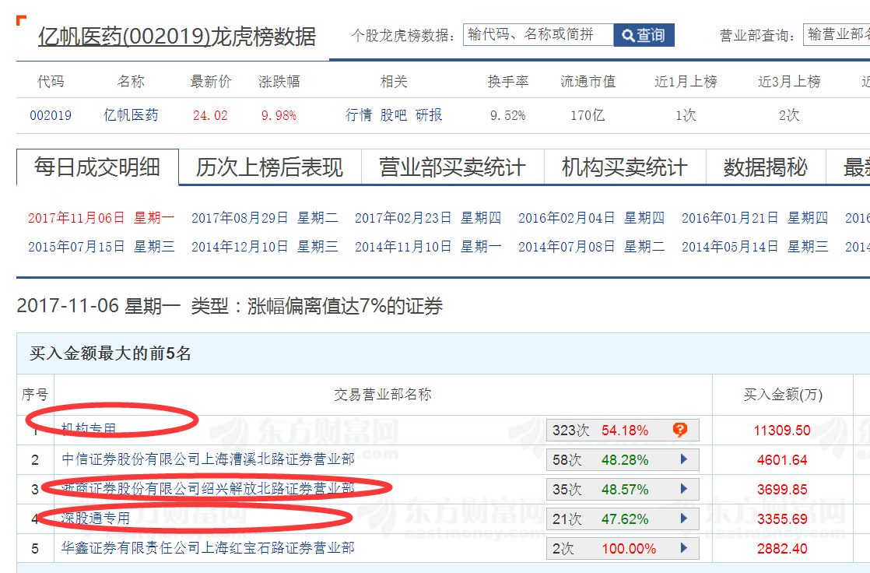Click 近1月上榜 value 1次

pos(686,115)
